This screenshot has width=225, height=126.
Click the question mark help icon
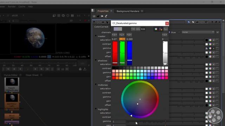(x=212, y=22)
